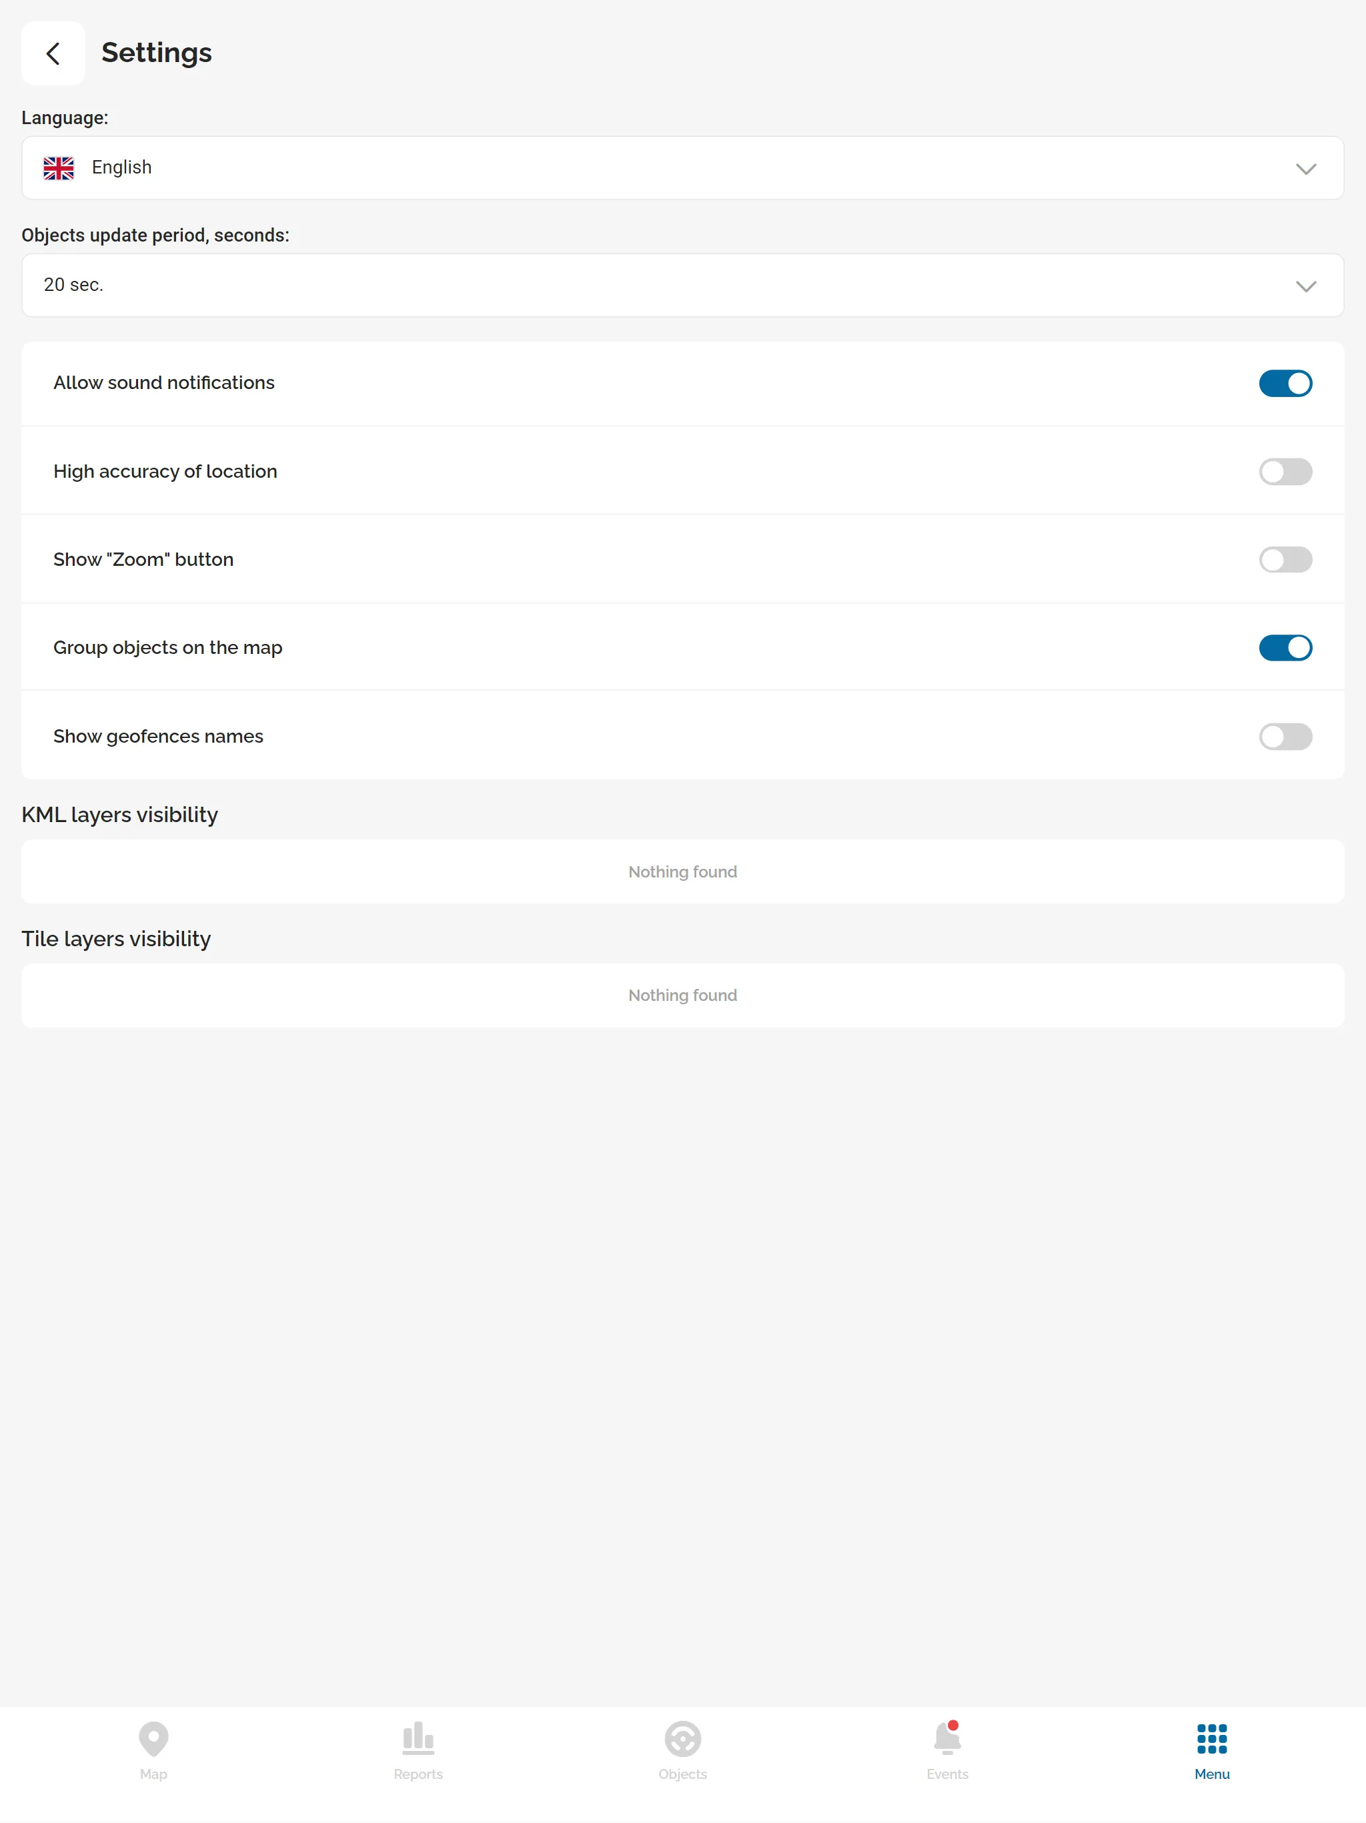
Task: Expand the Language dropdown chevron
Action: (1305, 169)
